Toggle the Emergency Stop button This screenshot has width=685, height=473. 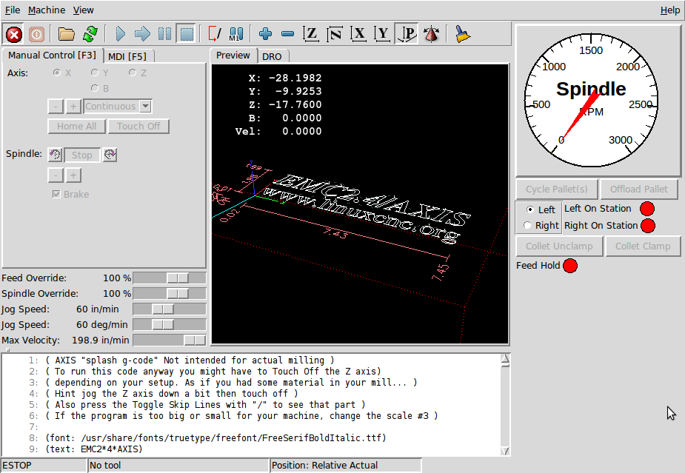(13, 34)
